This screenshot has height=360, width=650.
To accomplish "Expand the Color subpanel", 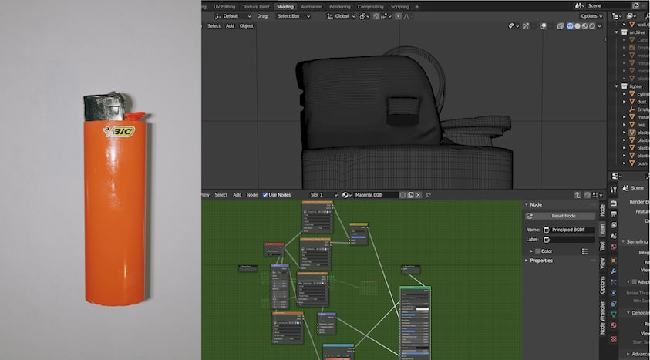I will coord(532,251).
